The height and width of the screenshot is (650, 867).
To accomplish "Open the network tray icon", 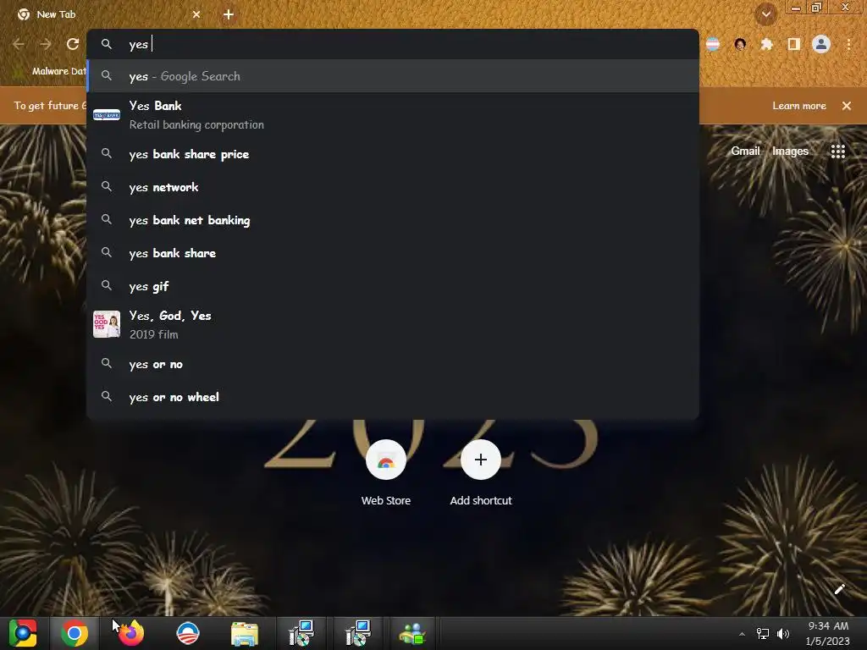I will [x=763, y=634].
